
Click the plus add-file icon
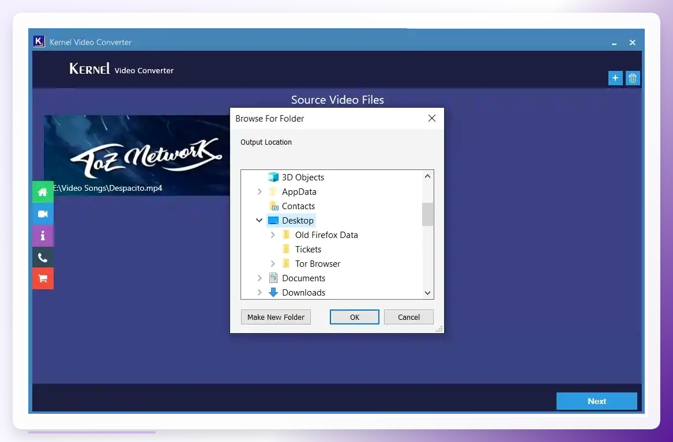pyautogui.click(x=615, y=78)
